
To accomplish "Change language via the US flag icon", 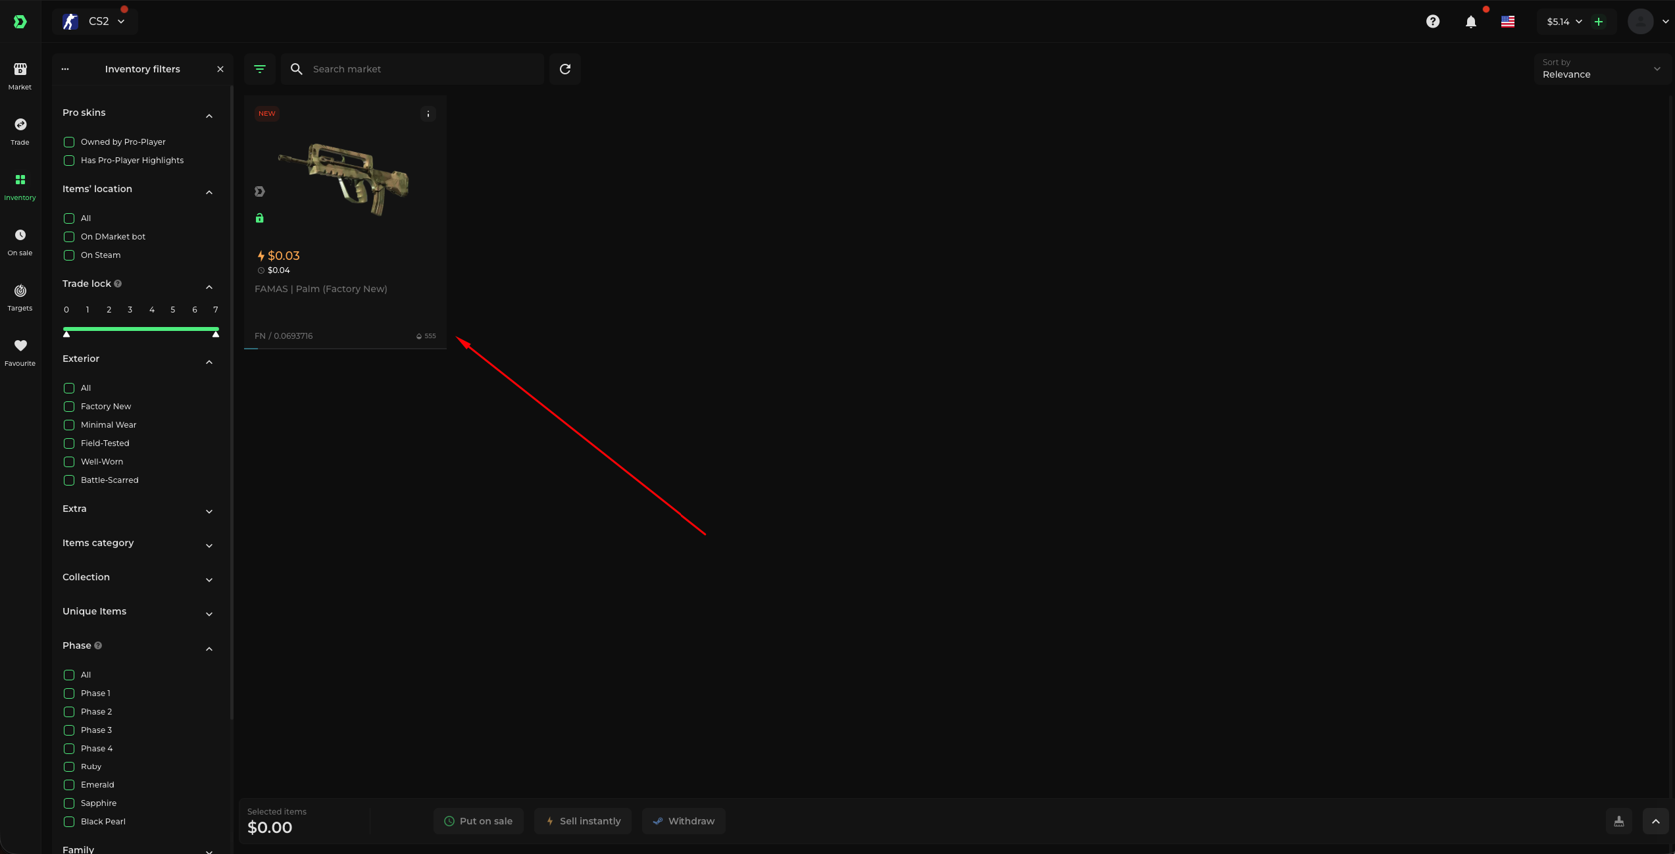I will pos(1508,22).
